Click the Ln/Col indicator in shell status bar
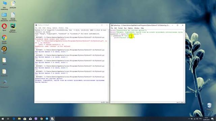Image resolution: width=216 pixels, height=121 pixels. (105, 102)
